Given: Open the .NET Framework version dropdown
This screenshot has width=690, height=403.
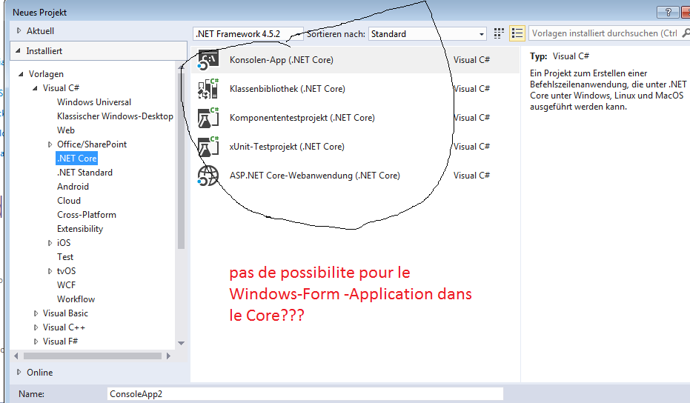Looking at the screenshot, I should point(248,33).
